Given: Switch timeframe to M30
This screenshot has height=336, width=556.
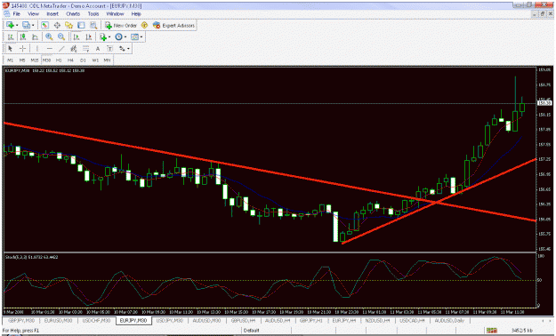Looking at the screenshot, I should (46, 60).
